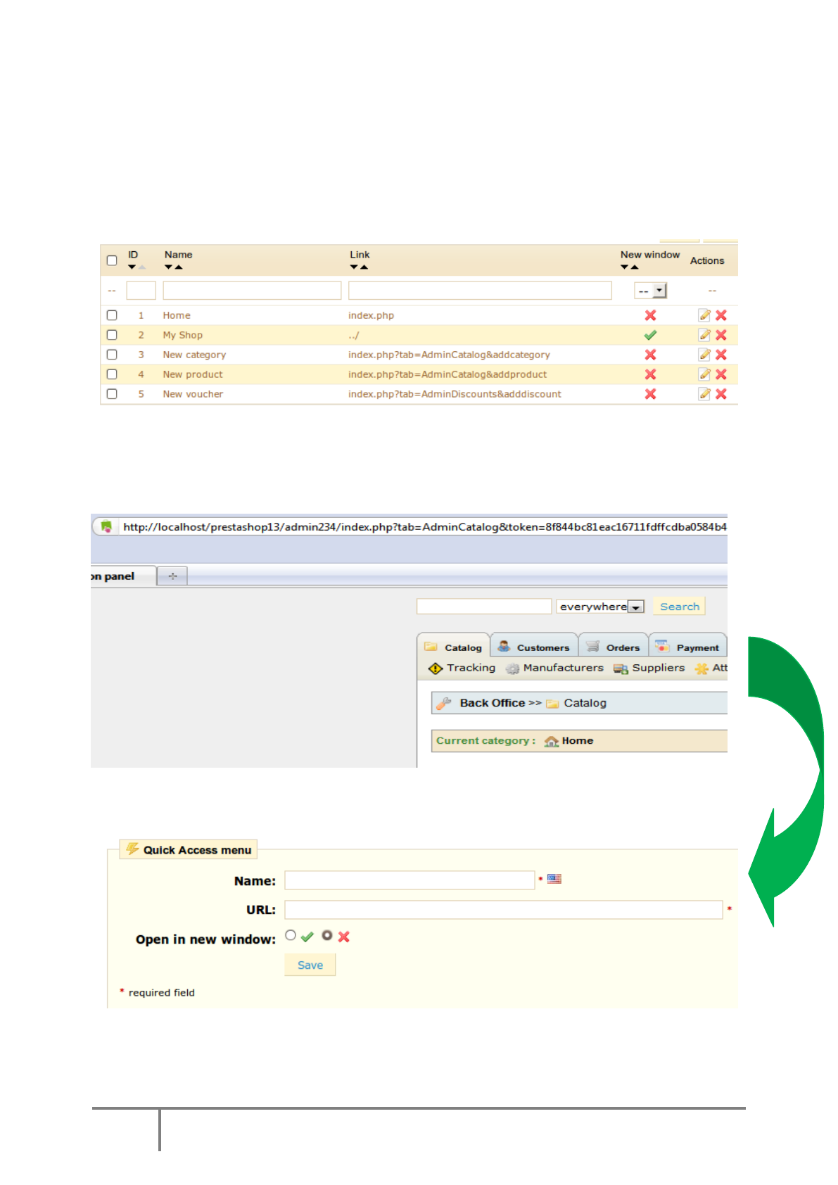Open the Customers tab
The height and width of the screenshot is (1185, 838).
[x=534, y=647]
